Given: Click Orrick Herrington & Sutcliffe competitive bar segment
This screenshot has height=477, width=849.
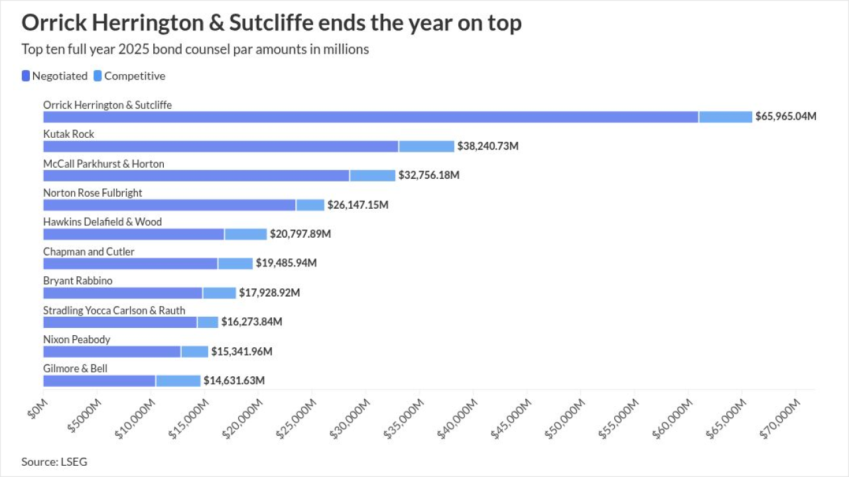Looking at the screenshot, I should tap(726, 117).
